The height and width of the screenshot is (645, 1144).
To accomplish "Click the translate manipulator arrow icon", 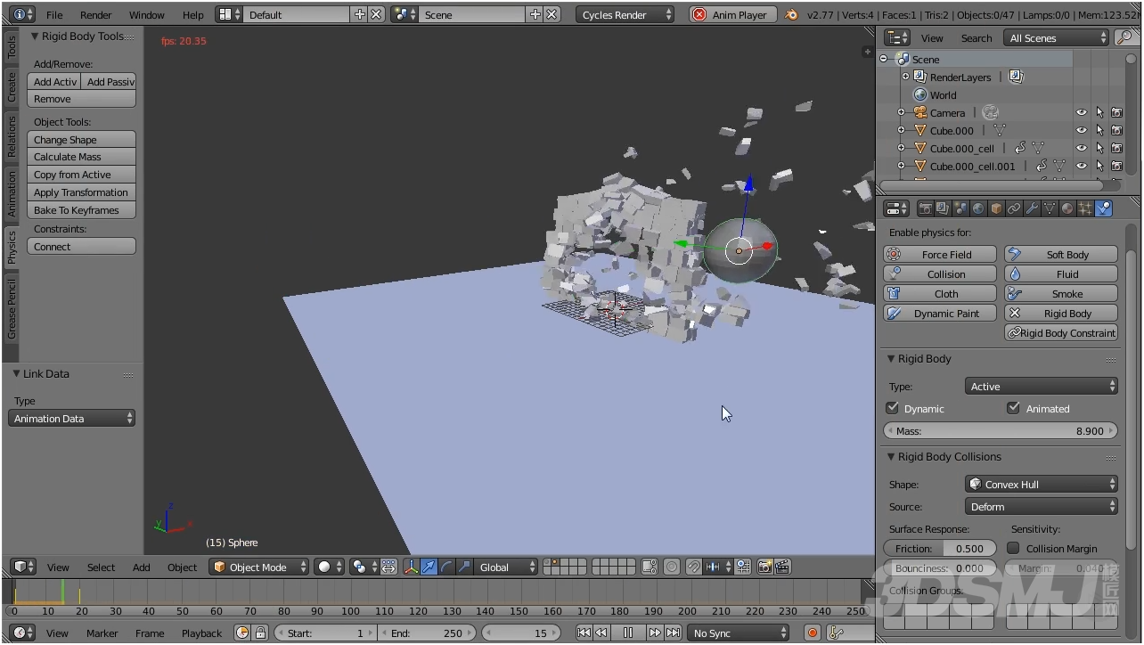I will click(x=429, y=567).
